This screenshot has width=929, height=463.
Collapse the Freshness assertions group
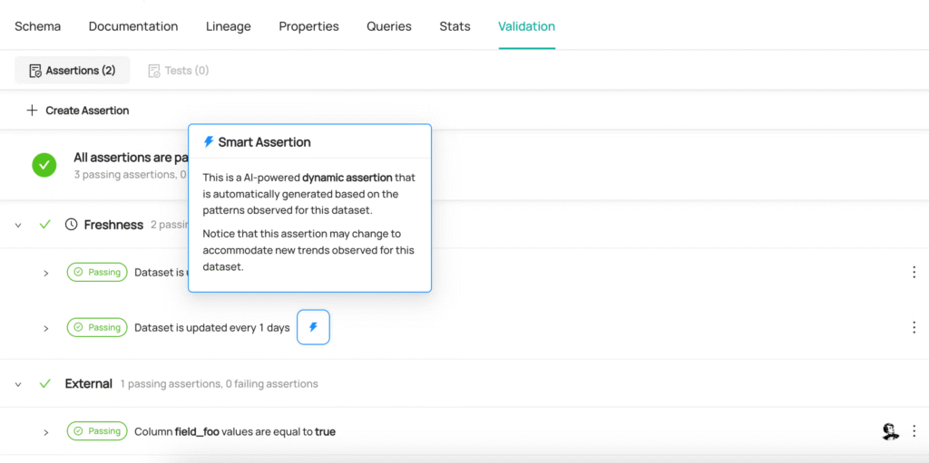[x=18, y=226]
